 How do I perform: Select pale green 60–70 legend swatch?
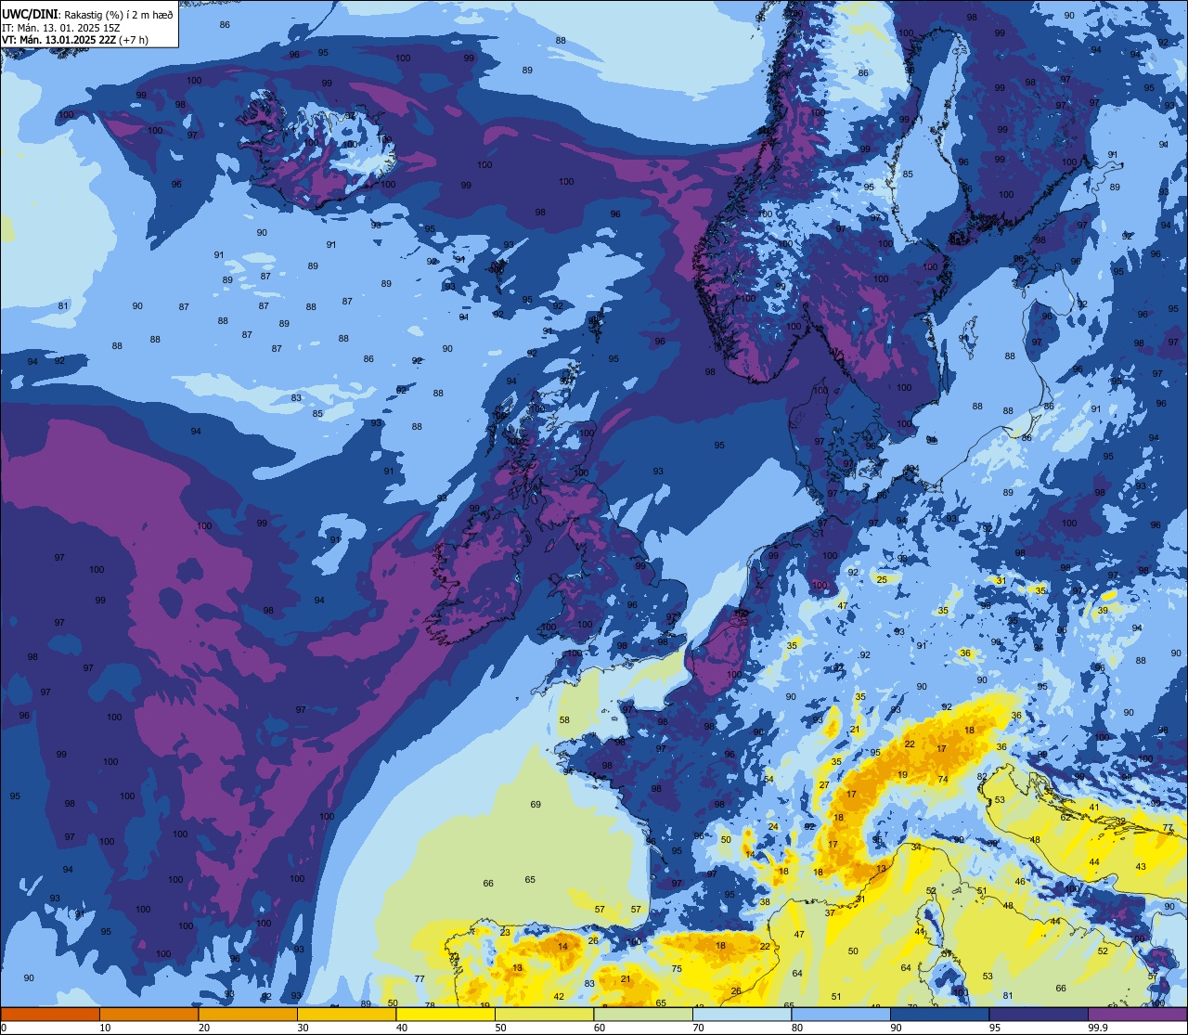[643, 1014]
